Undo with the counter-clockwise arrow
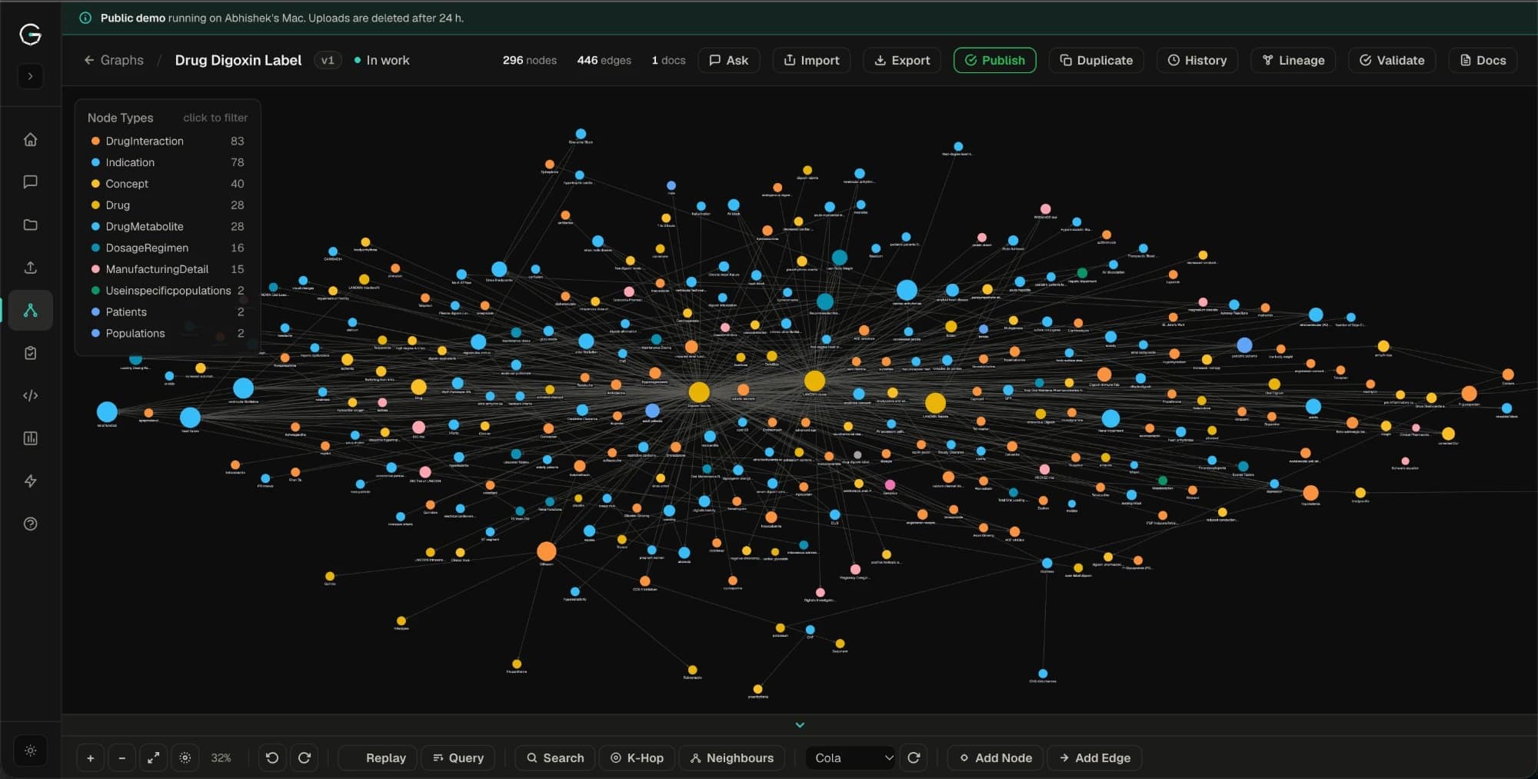 click(272, 757)
